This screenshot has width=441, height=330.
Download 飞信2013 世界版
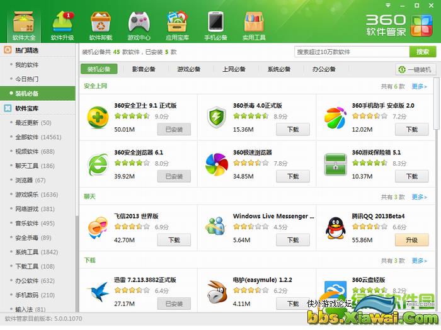(174, 240)
